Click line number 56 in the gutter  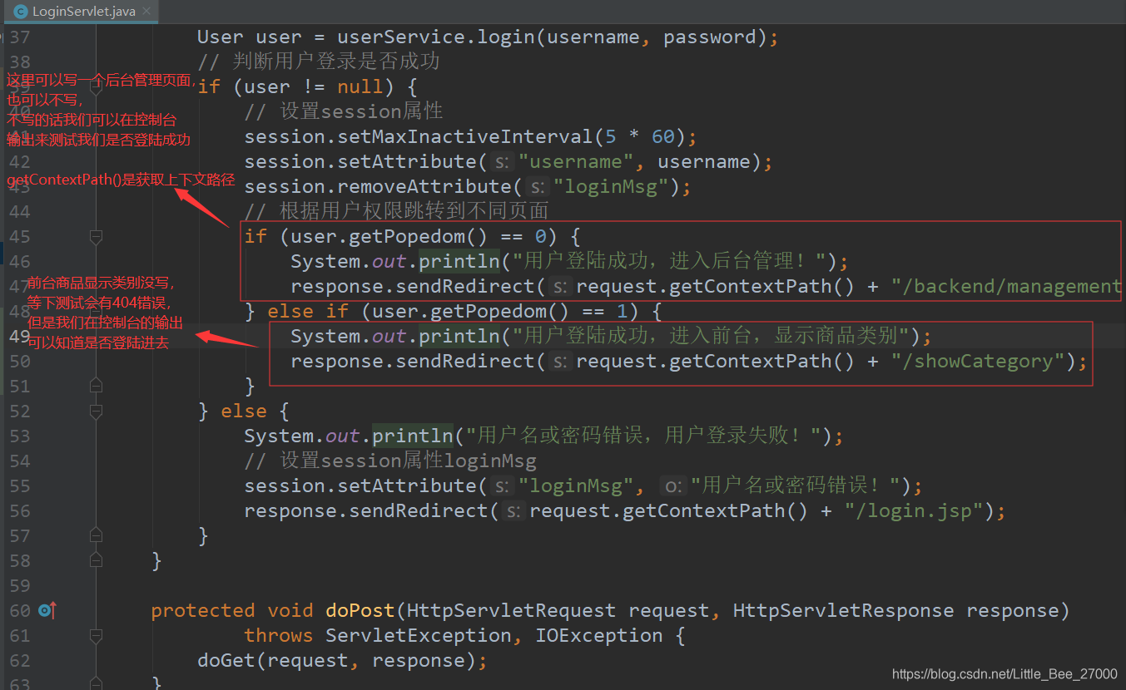[x=20, y=511]
